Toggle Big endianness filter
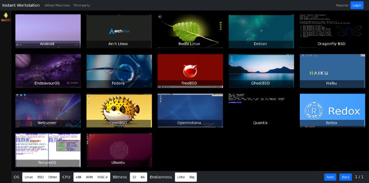The width and height of the screenshot is (369, 183). (x=192, y=177)
